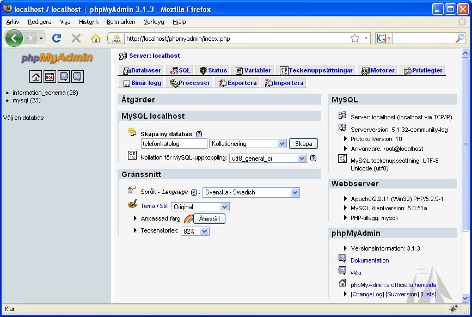472x317 pixels.
Task: Open the Svenska - Swedish language dropdown
Action: pos(251,192)
